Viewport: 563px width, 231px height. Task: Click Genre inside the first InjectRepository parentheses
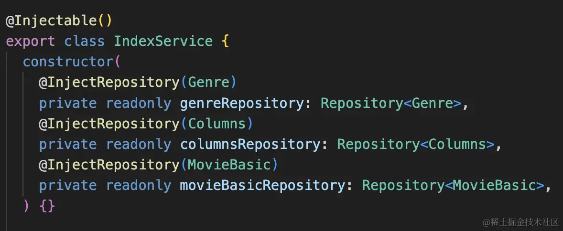(x=208, y=83)
